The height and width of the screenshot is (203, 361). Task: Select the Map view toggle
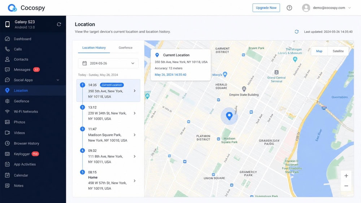[319, 51]
